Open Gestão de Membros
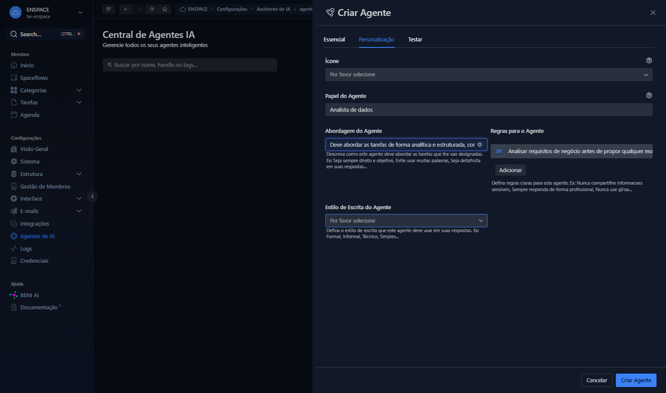 45,186
